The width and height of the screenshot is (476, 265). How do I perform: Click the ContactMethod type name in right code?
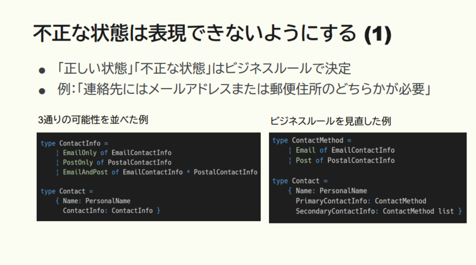click(x=318, y=140)
